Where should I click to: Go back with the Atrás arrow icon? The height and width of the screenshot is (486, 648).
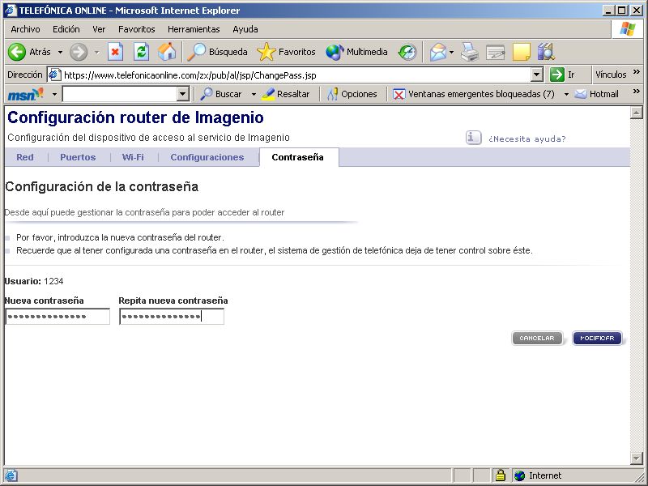point(17,52)
